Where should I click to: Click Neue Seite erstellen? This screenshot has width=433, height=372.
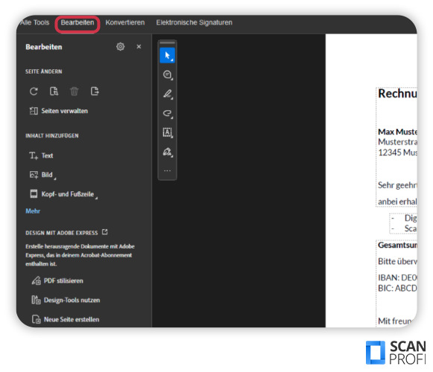pyautogui.click(x=66, y=319)
